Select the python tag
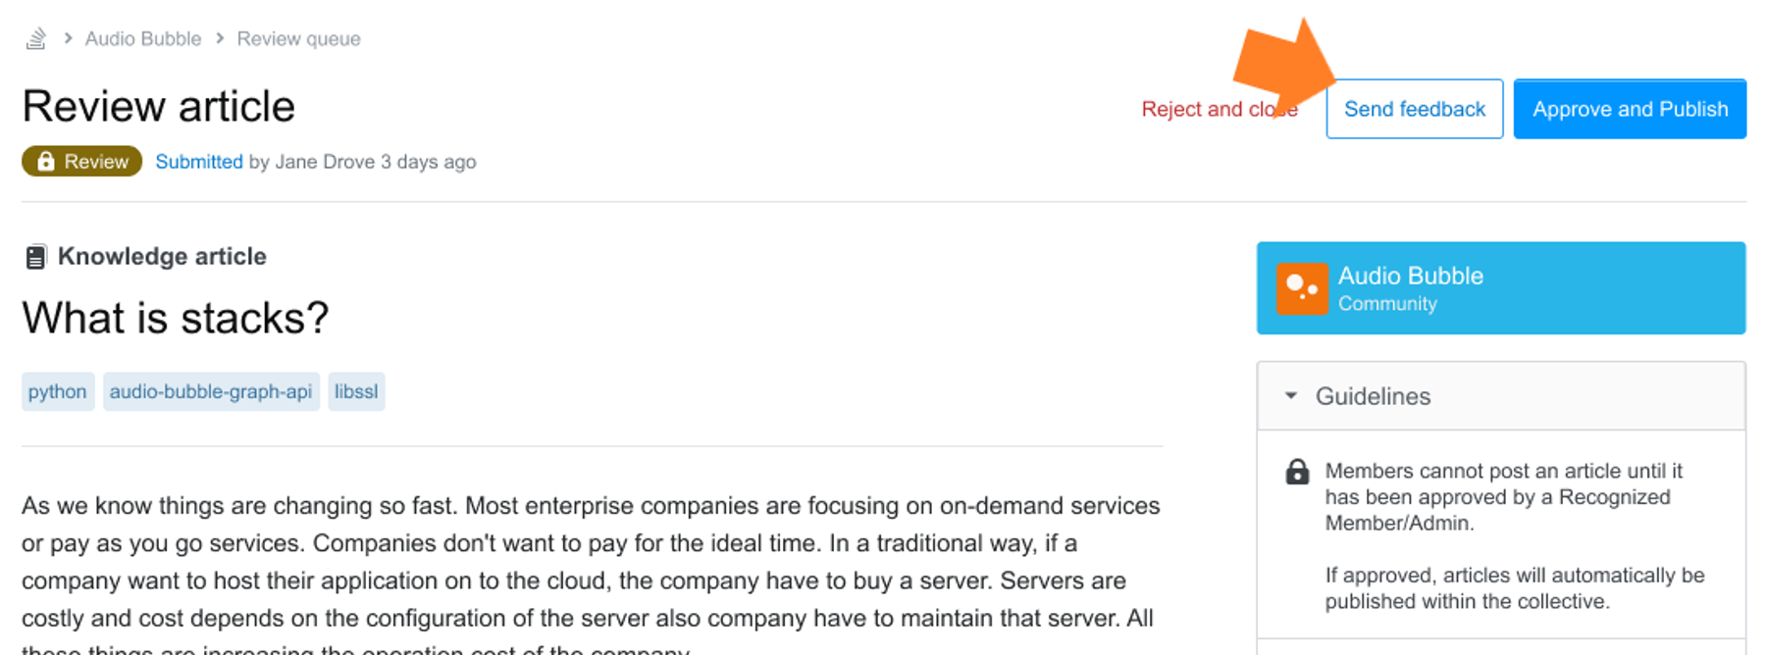Image resolution: width=1766 pixels, height=655 pixels. point(58,391)
